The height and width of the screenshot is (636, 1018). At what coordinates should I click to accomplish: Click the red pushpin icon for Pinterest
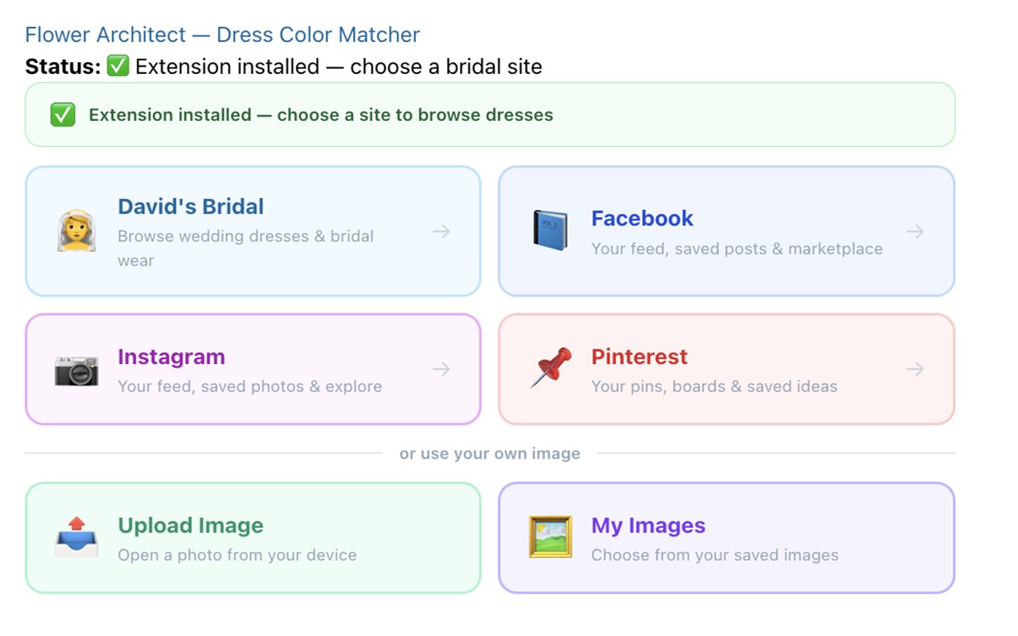[x=549, y=367]
